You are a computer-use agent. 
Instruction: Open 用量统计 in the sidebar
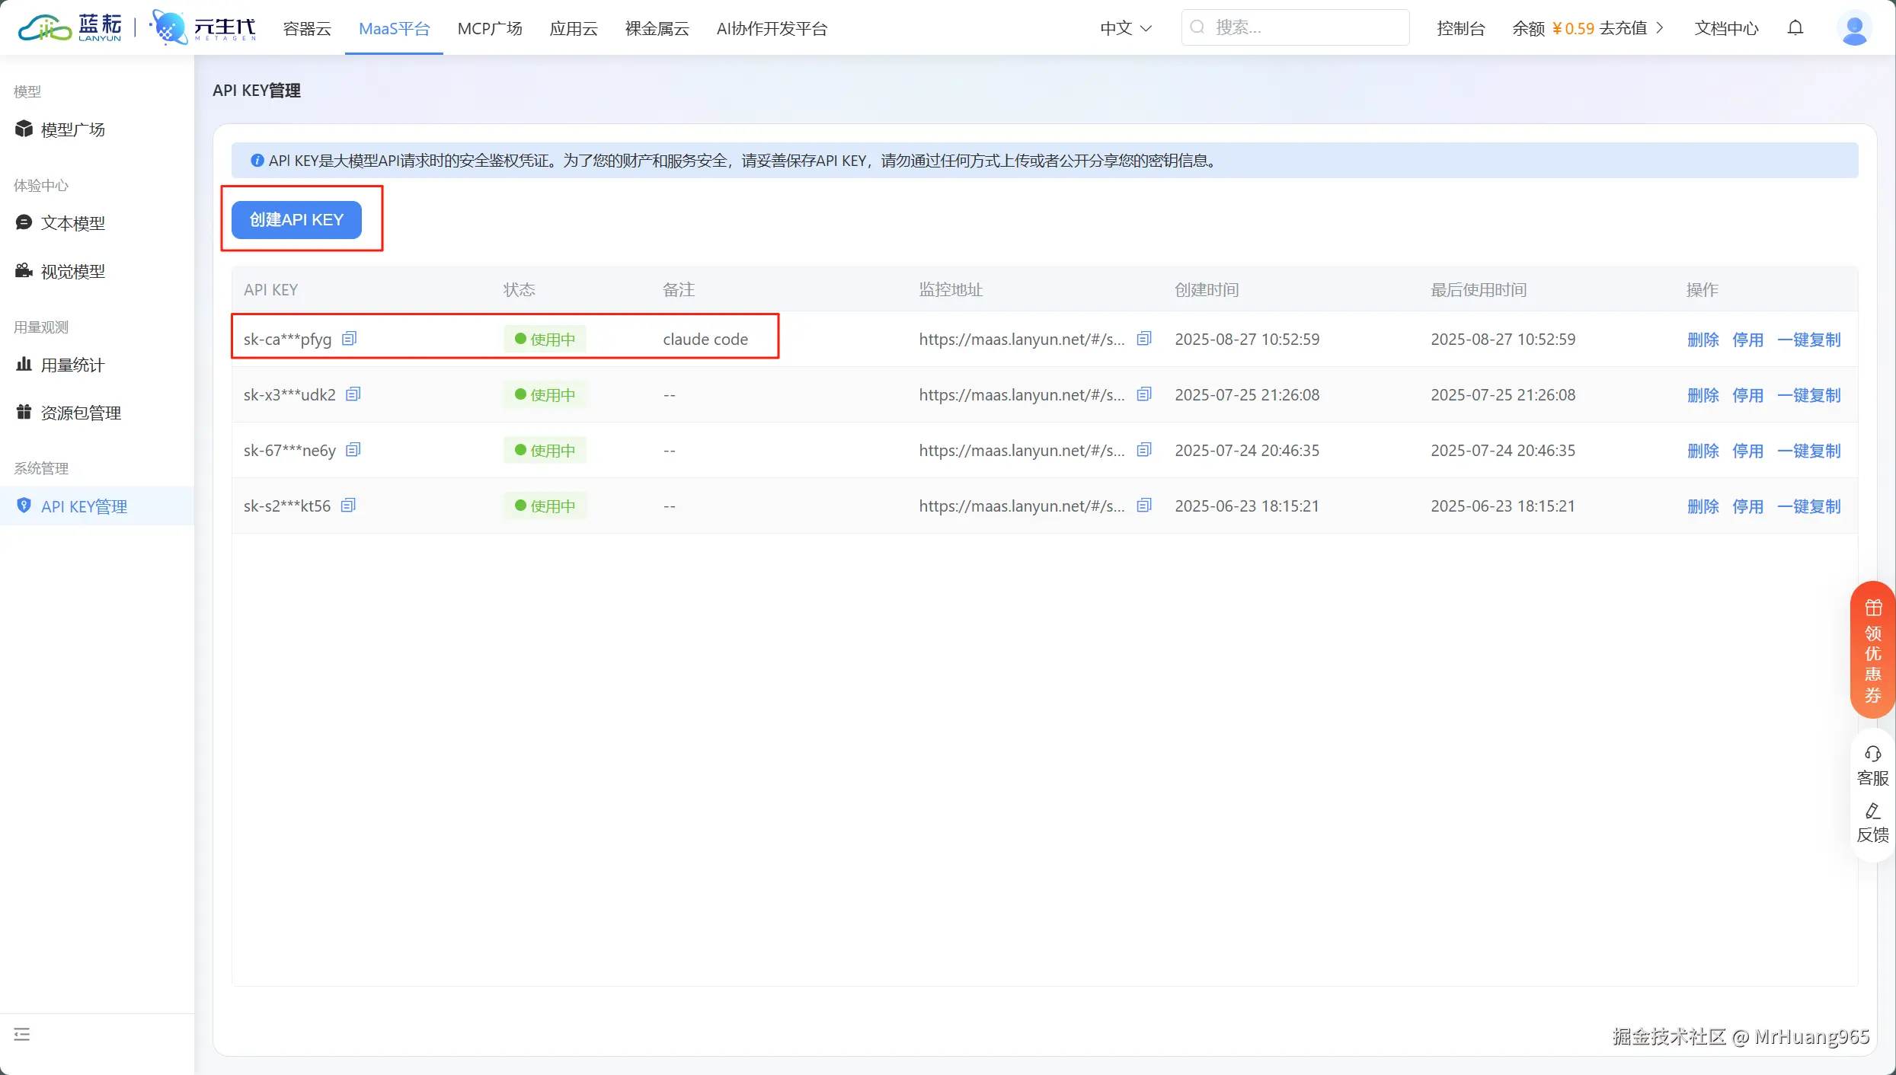click(72, 365)
